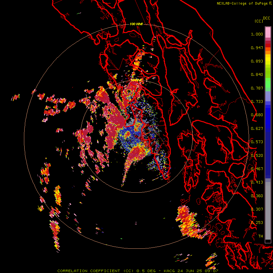Click the 100 NMI range ring label
Screen dimensions: 273x273
tap(136, 24)
